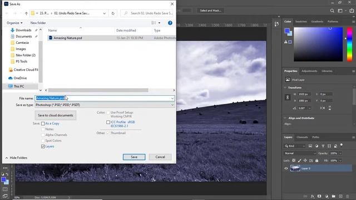
Task: Click the Lock all padlock icon
Action: [x=317, y=161]
